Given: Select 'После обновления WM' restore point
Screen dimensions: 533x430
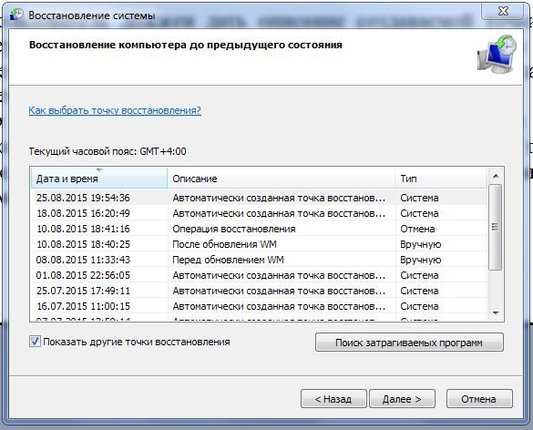Looking at the screenshot, I should click(x=259, y=244).
